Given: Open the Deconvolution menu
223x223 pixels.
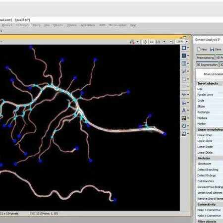Looking at the screenshot, I should [118, 25].
